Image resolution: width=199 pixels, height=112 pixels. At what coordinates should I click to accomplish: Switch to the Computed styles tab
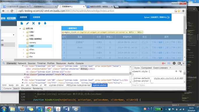pyautogui.click(x=147, y=68)
